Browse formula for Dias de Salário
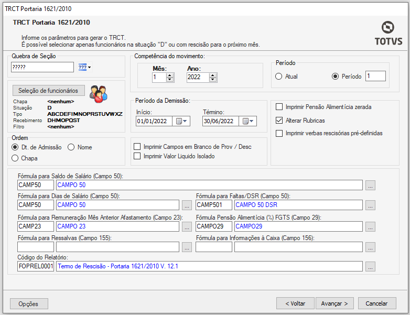This screenshot has height=315, width=410. pos(187,205)
